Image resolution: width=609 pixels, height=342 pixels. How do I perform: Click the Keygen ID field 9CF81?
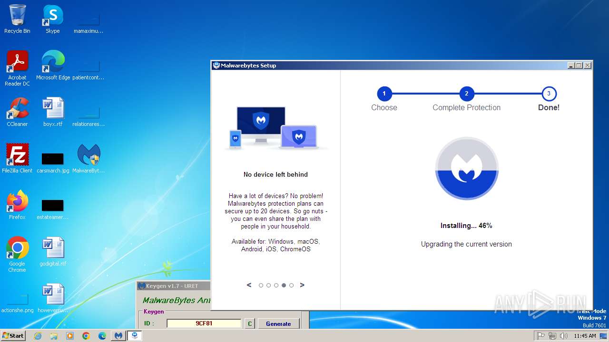pos(204,323)
